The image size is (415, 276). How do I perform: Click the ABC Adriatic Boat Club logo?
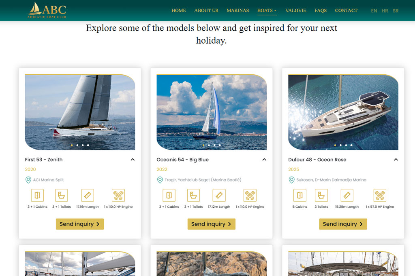[x=47, y=11]
